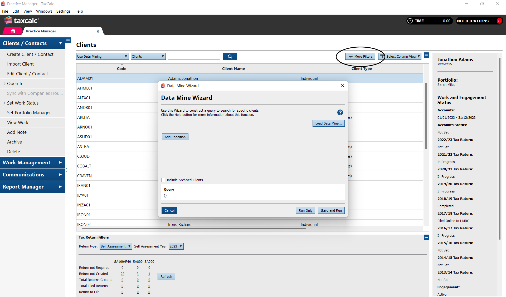Close the Practice Manager tab
Image resolution: width=506 pixels, height=297 pixels.
pyautogui.click(x=98, y=31)
